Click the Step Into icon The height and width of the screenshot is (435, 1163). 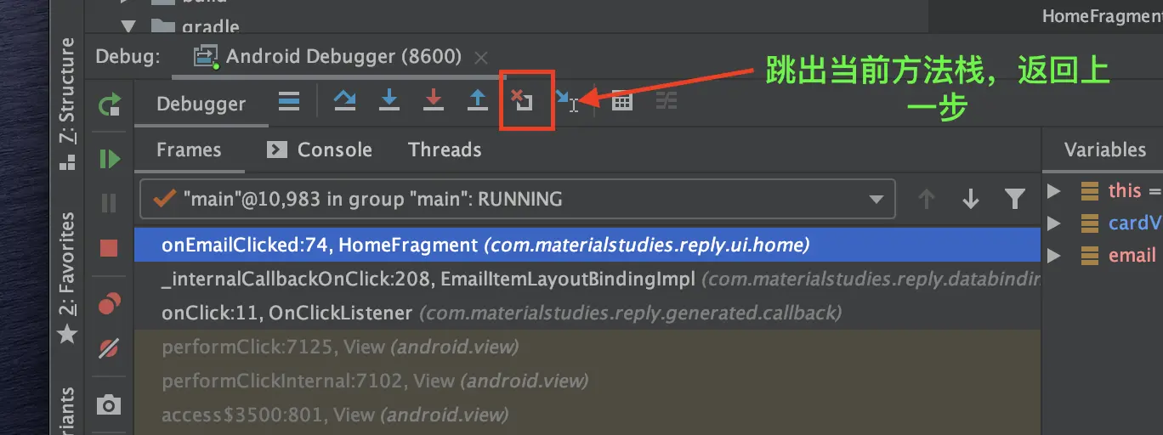pyautogui.click(x=389, y=101)
